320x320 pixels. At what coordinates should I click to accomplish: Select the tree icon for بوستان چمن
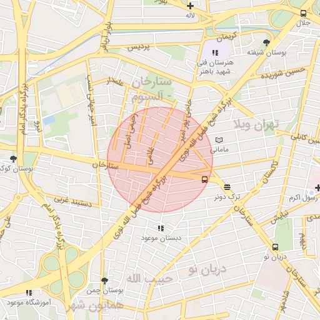104,281
